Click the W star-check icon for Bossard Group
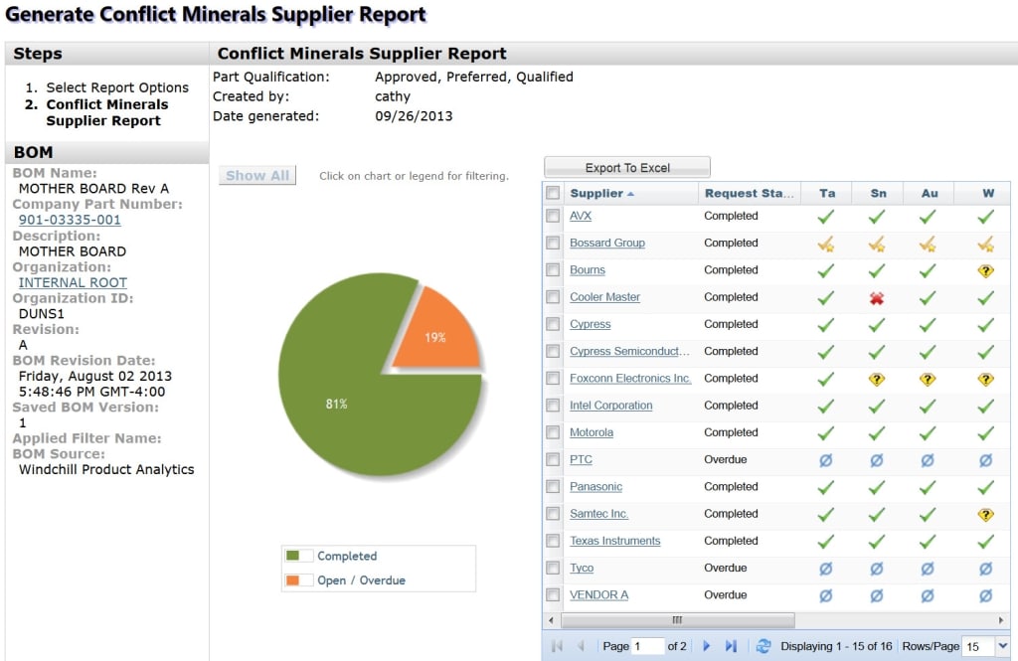 click(985, 245)
